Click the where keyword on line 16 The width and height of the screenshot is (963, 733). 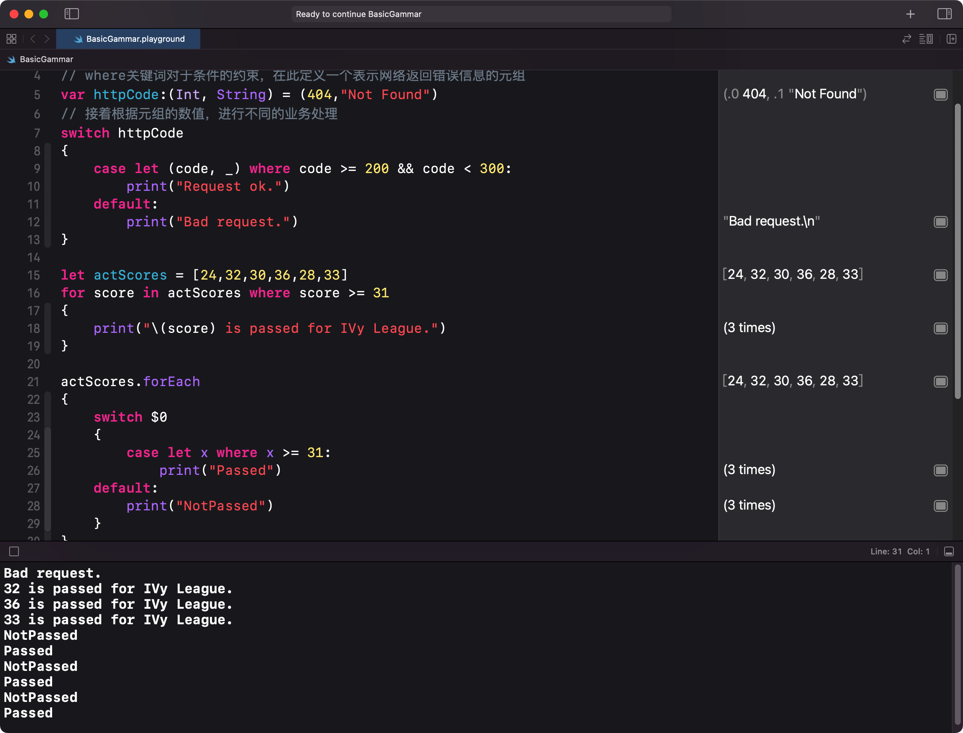269,293
